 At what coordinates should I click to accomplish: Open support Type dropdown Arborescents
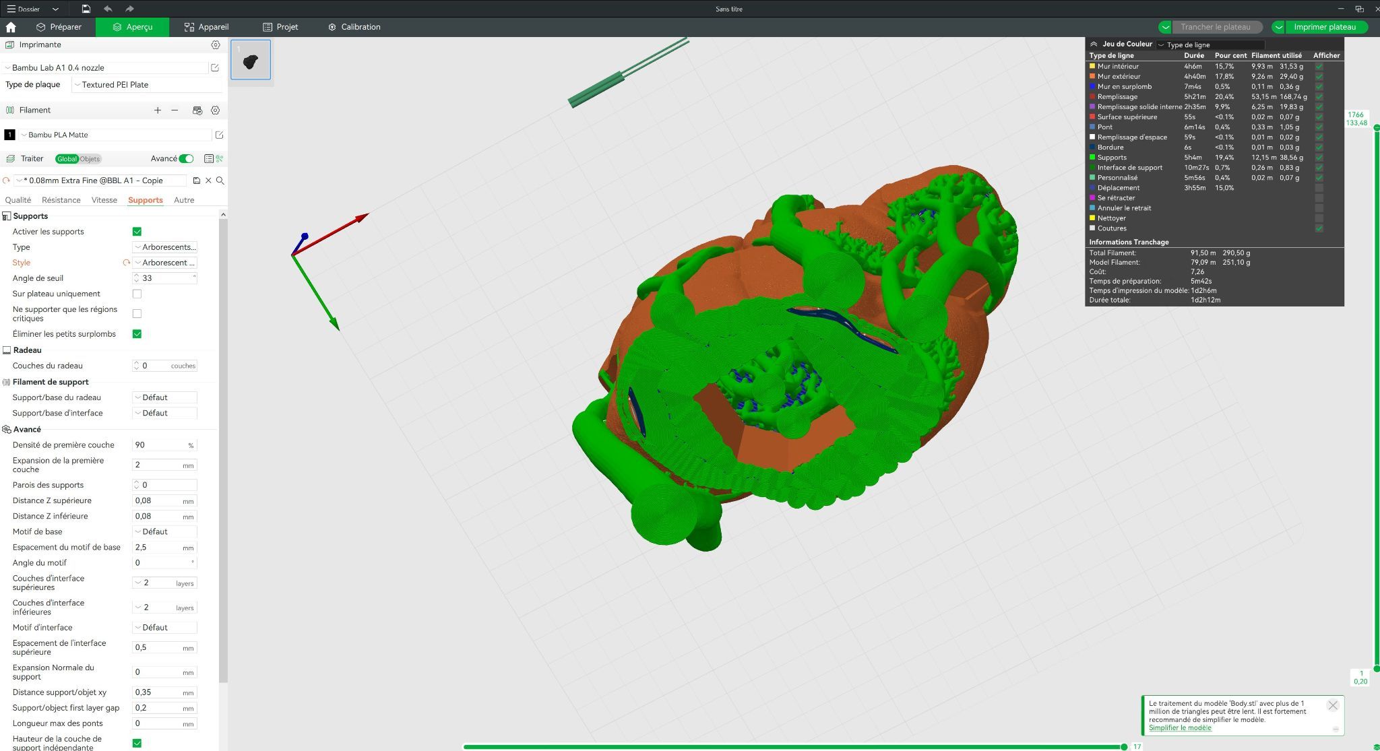[165, 247]
